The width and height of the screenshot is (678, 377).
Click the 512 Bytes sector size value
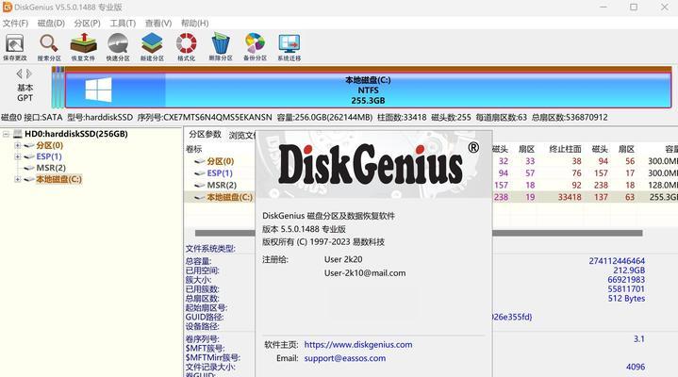[x=626, y=299]
